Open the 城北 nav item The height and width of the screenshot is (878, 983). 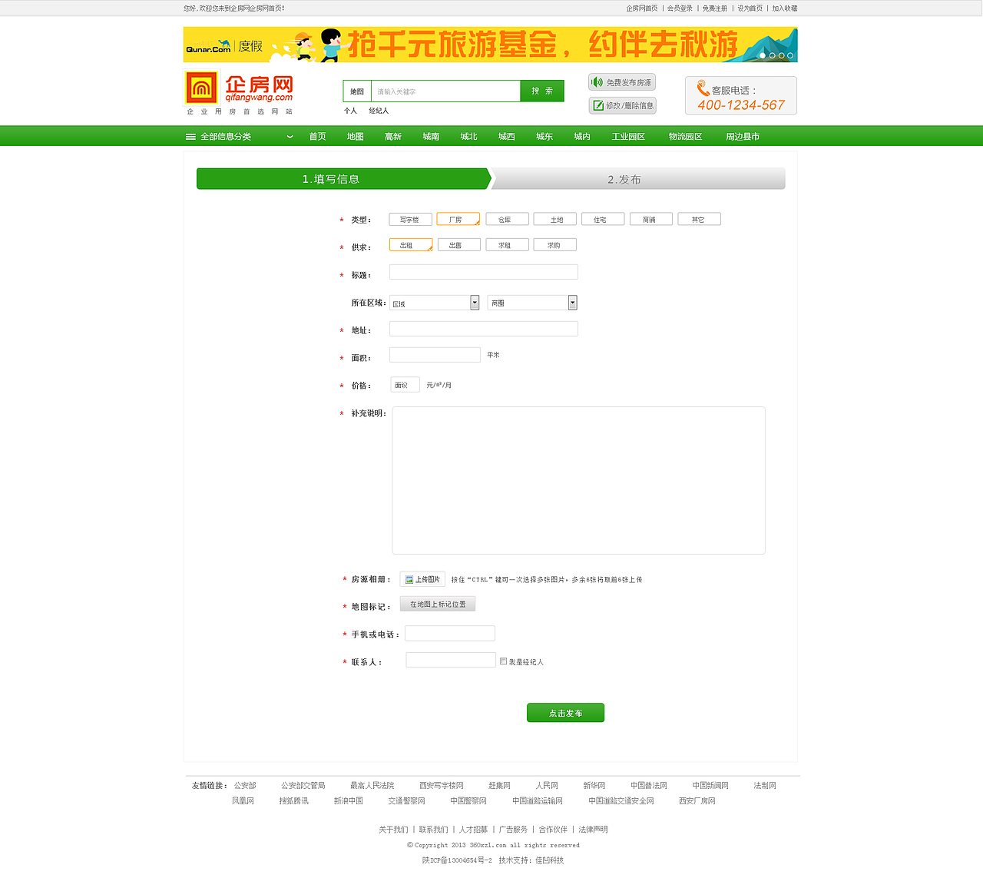click(468, 137)
